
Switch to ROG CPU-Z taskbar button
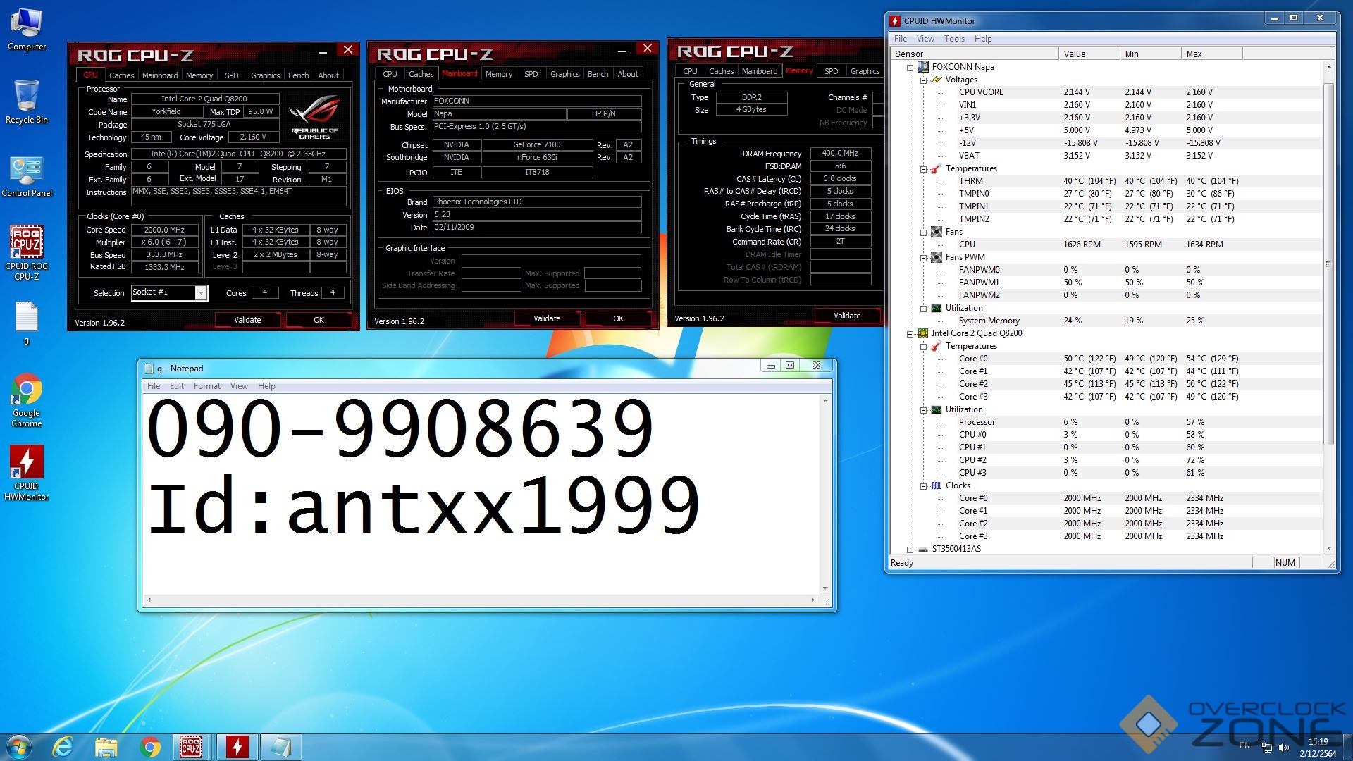tap(191, 747)
